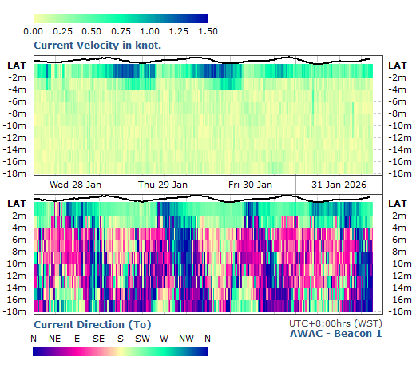
Task: Click the 'SE' direction legend label
Action: [98, 339]
